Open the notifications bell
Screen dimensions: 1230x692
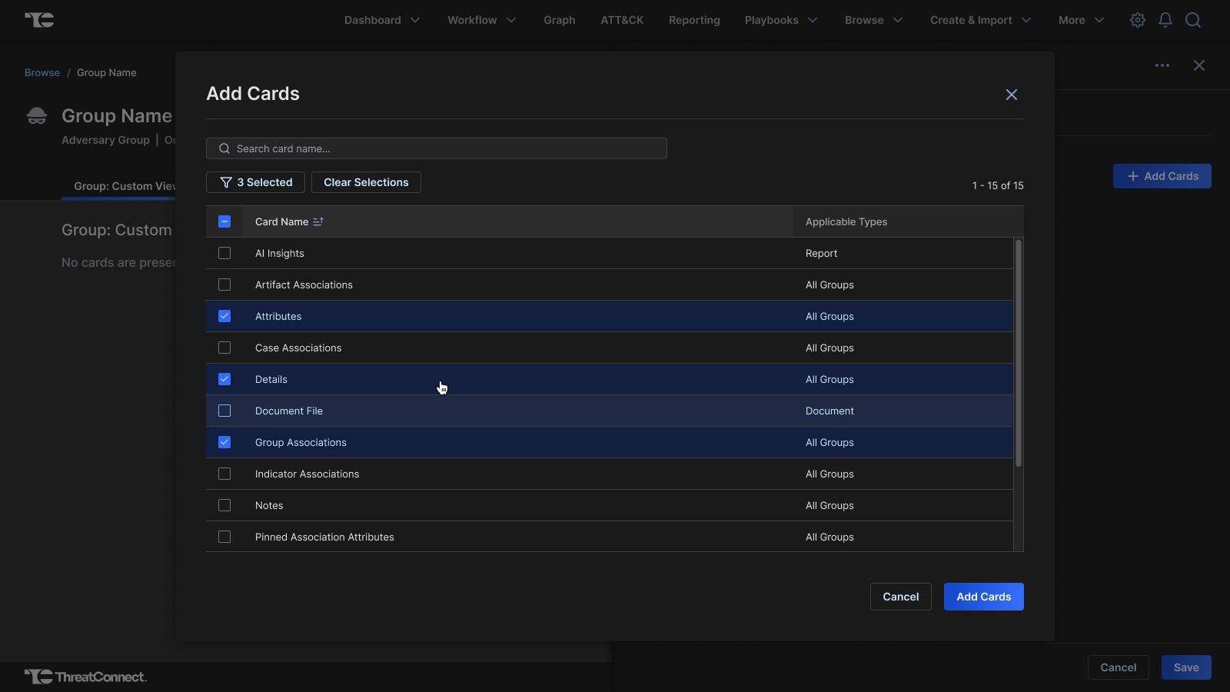(x=1165, y=20)
